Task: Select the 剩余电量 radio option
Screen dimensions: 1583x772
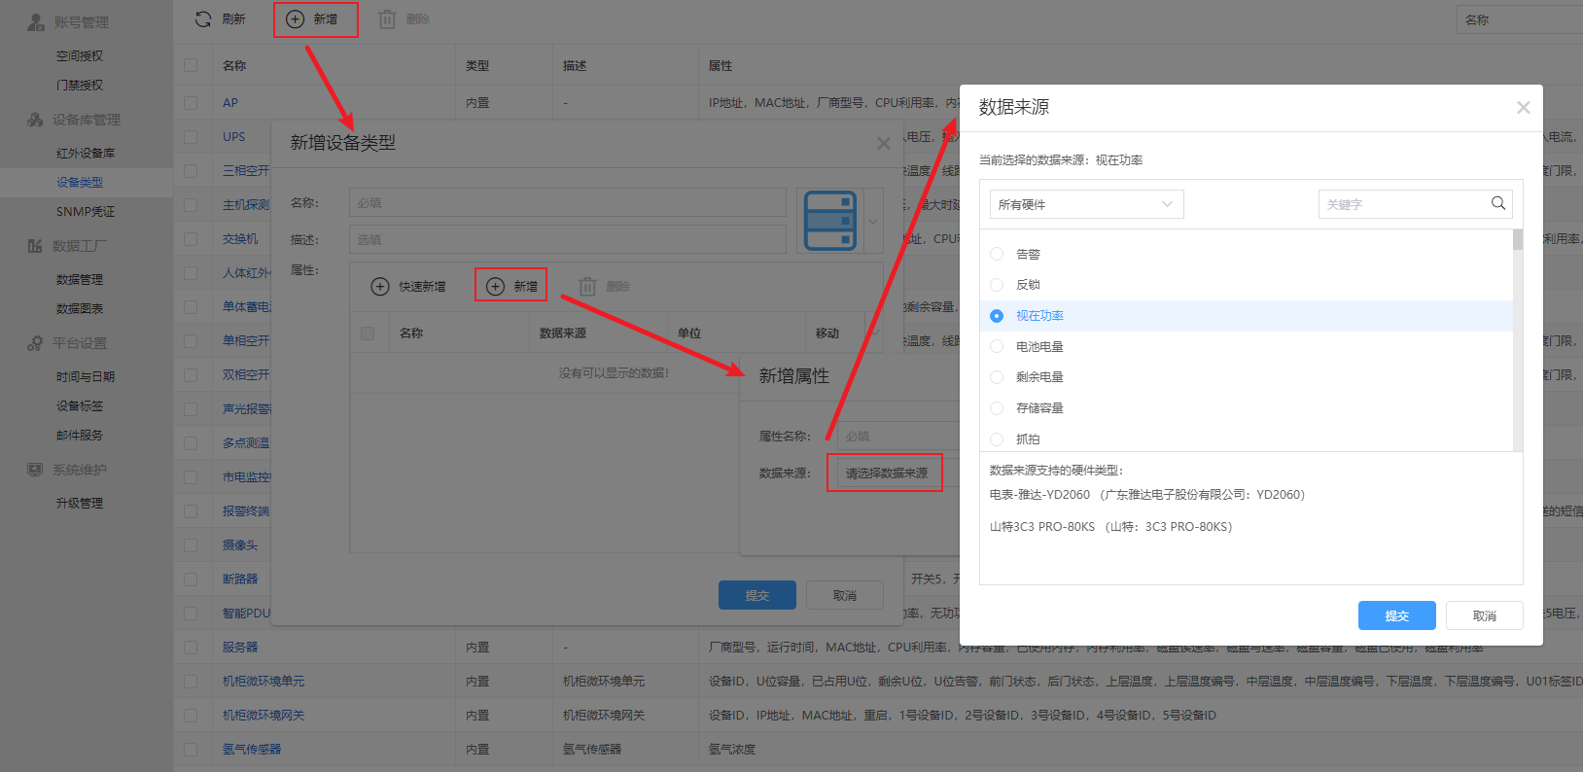Action: coord(997,377)
